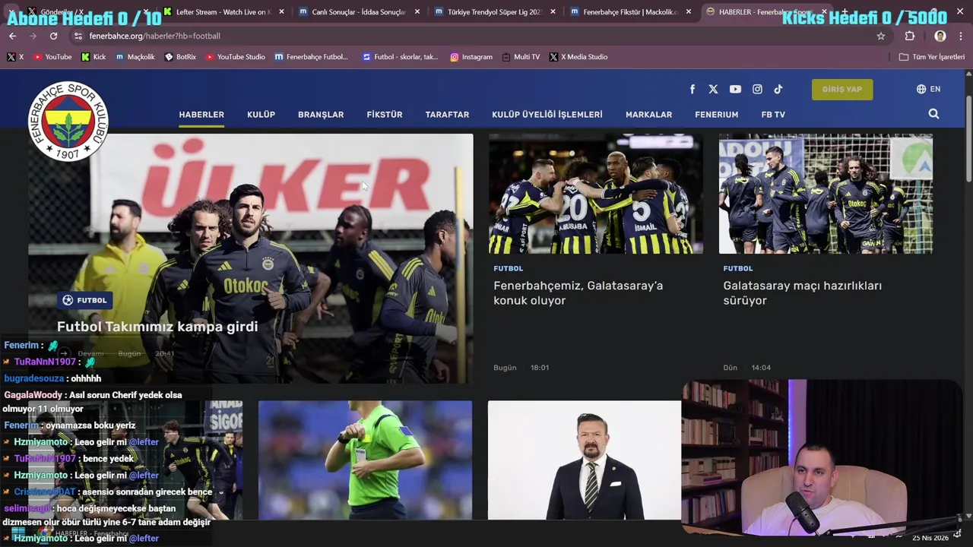Click chat message 'bence yedek'

(108, 459)
